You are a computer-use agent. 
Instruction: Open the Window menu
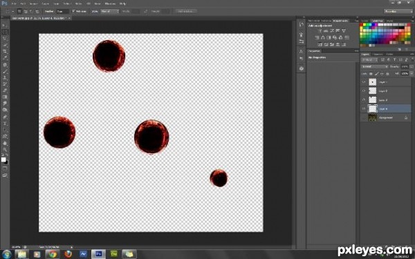110,3
